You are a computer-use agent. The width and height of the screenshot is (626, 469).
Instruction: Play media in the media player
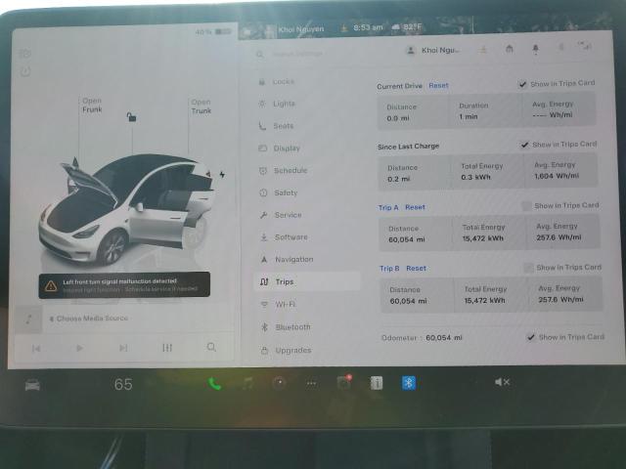pyautogui.click(x=79, y=348)
